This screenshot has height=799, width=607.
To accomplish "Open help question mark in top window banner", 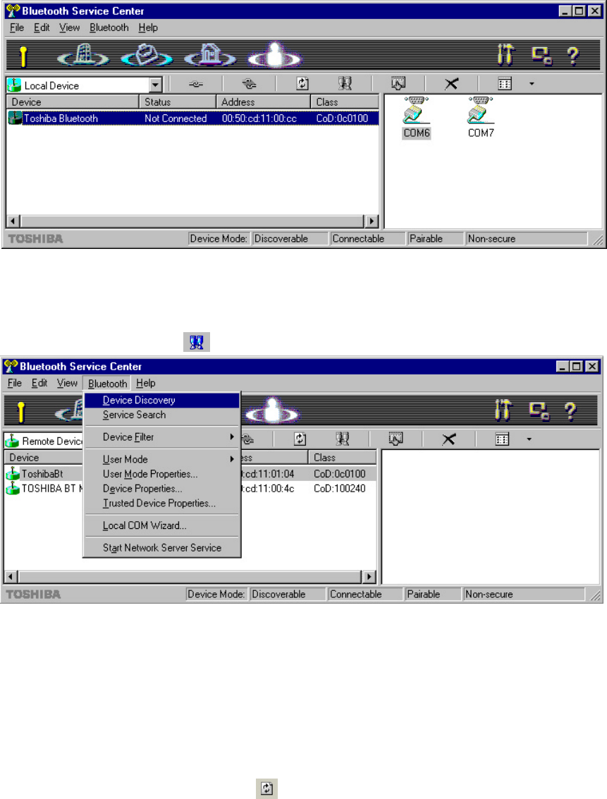I will tap(573, 55).
